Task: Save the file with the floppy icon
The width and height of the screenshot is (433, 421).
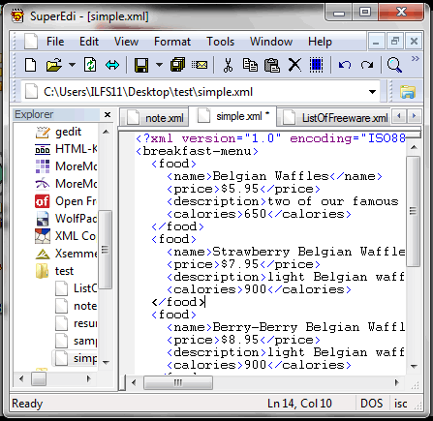Action: [x=141, y=65]
